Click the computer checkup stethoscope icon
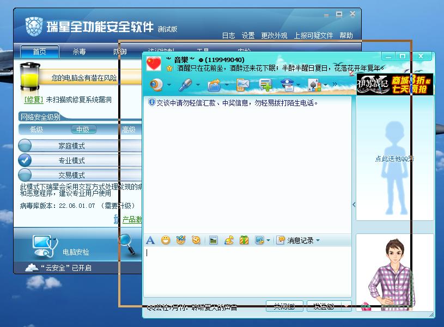This screenshot has width=444, height=327. pos(45,246)
